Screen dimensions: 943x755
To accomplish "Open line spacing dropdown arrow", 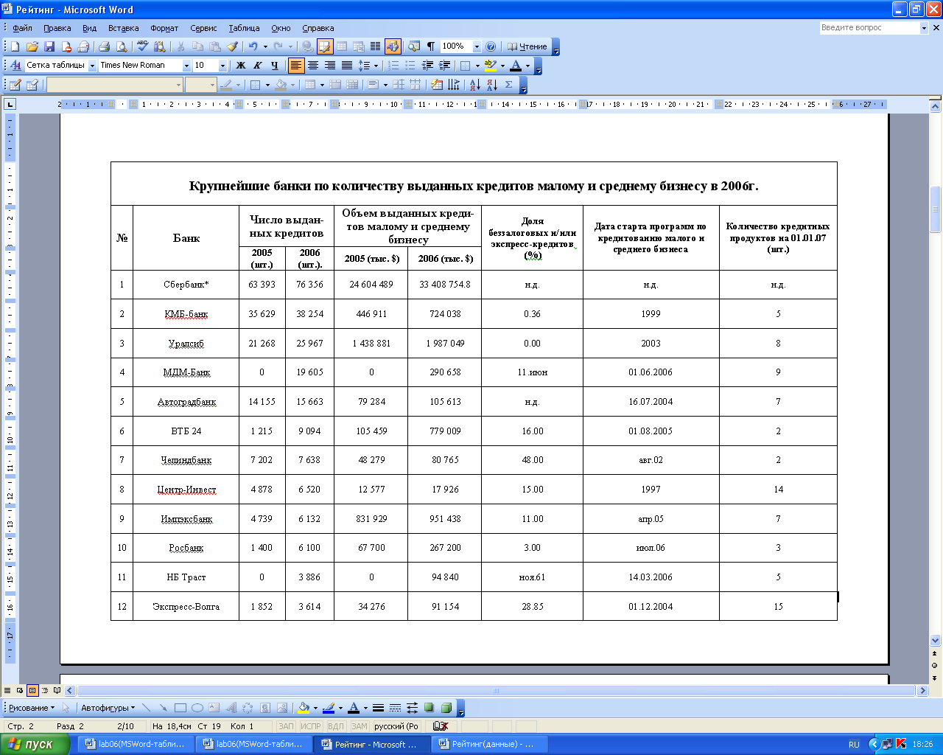I will (x=376, y=66).
